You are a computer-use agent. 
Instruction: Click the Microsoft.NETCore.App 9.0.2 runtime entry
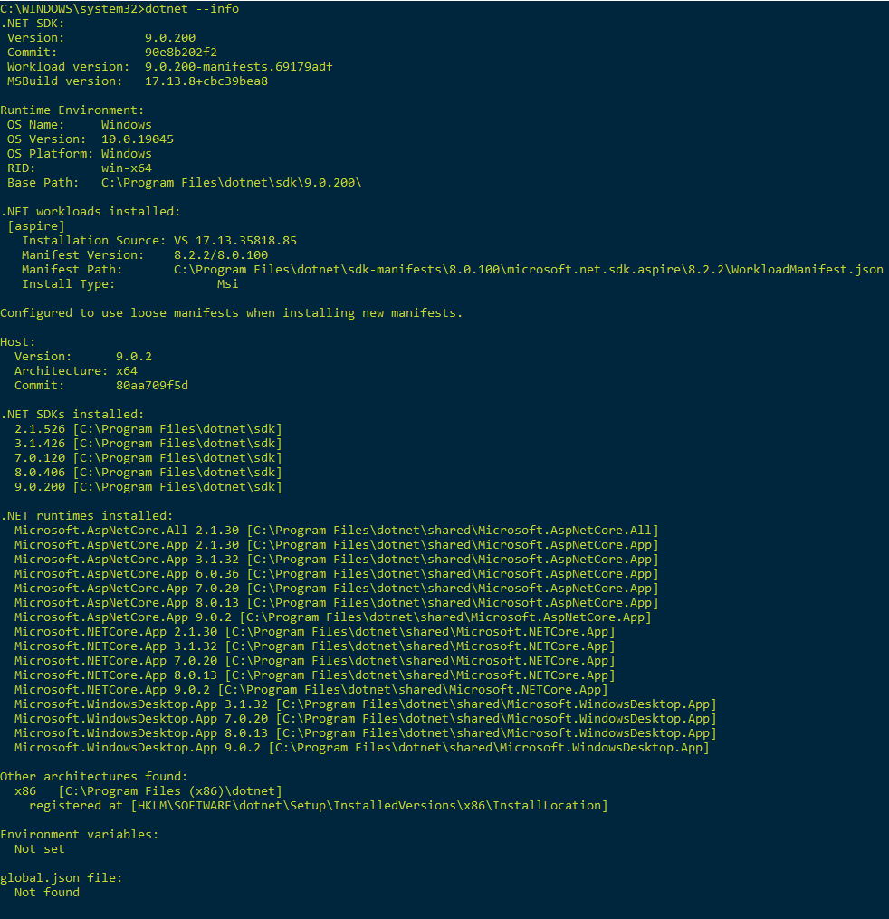pyautogui.click(x=311, y=690)
